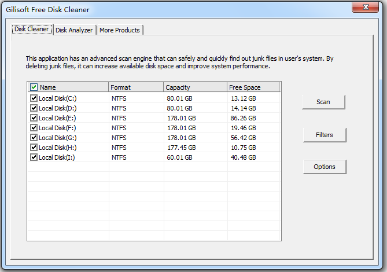Sort by the Capacity column header

click(x=195, y=87)
